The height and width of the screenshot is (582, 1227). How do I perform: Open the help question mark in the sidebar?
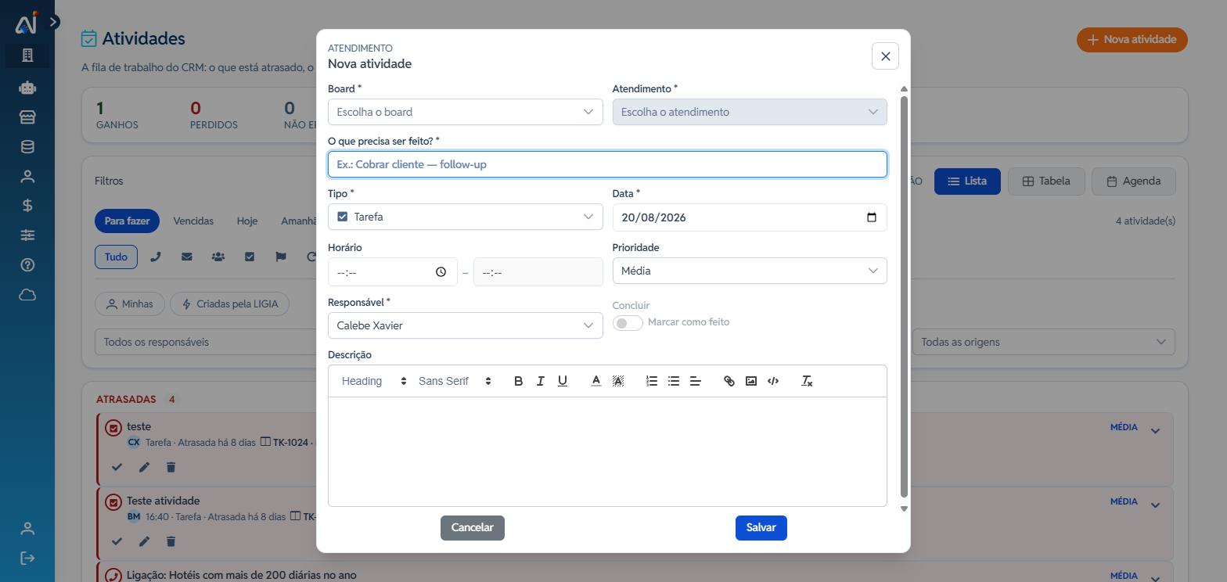(27, 265)
